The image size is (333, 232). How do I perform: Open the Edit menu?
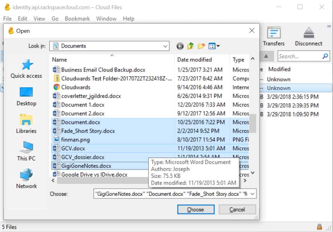point(22,19)
